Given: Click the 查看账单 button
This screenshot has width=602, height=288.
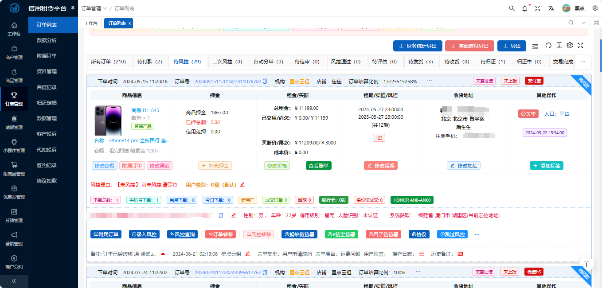Looking at the screenshot, I should coord(319,166).
